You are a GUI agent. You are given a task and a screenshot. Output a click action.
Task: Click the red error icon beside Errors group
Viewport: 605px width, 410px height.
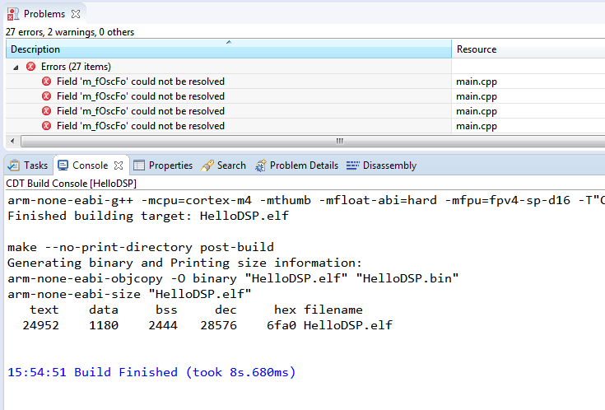[x=31, y=67]
